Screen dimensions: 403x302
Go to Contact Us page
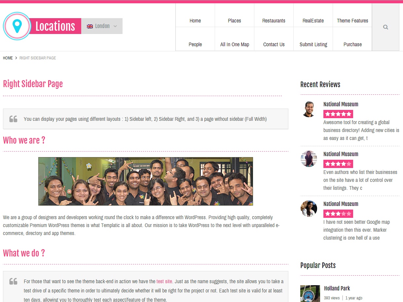pyautogui.click(x=274, y=44)
